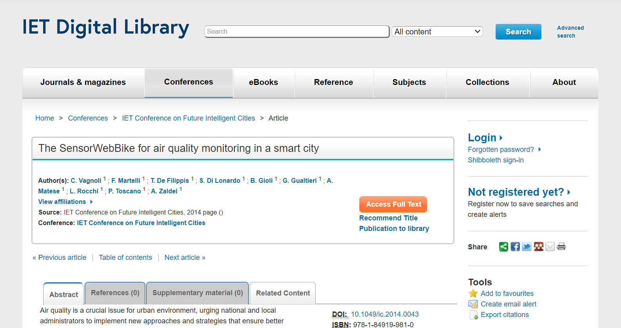Click the export citations document icon
This screenshot has height=328, width=621.
(x=474, y=315)
